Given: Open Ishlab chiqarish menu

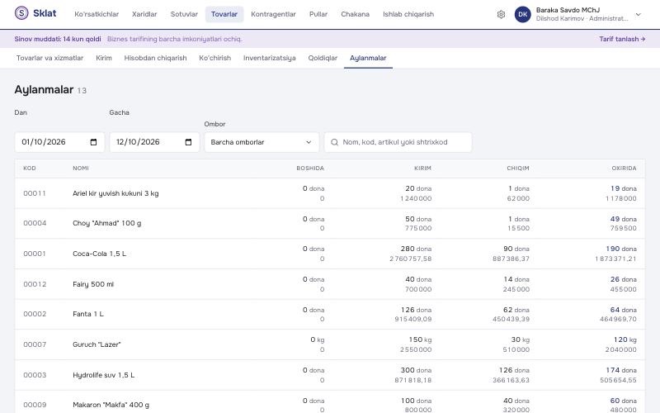Looking at the screenshot, I should (408, 14).
